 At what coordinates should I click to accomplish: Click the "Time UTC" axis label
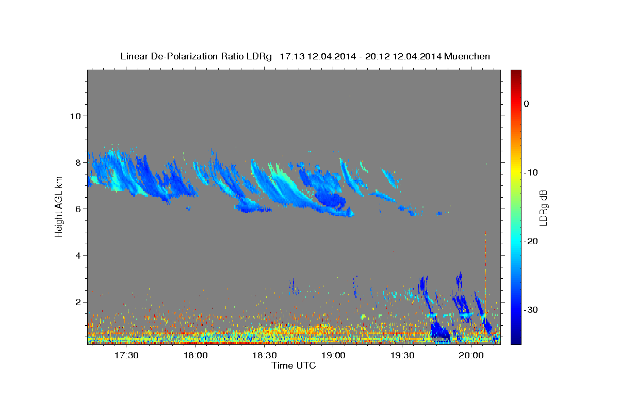[x=294, y=366]
